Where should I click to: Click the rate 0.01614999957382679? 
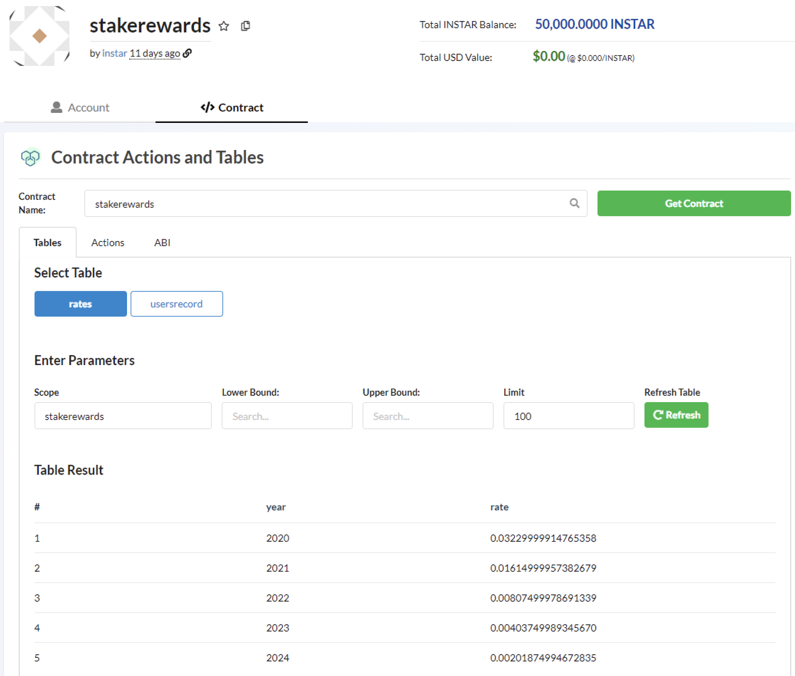(543, 568)
